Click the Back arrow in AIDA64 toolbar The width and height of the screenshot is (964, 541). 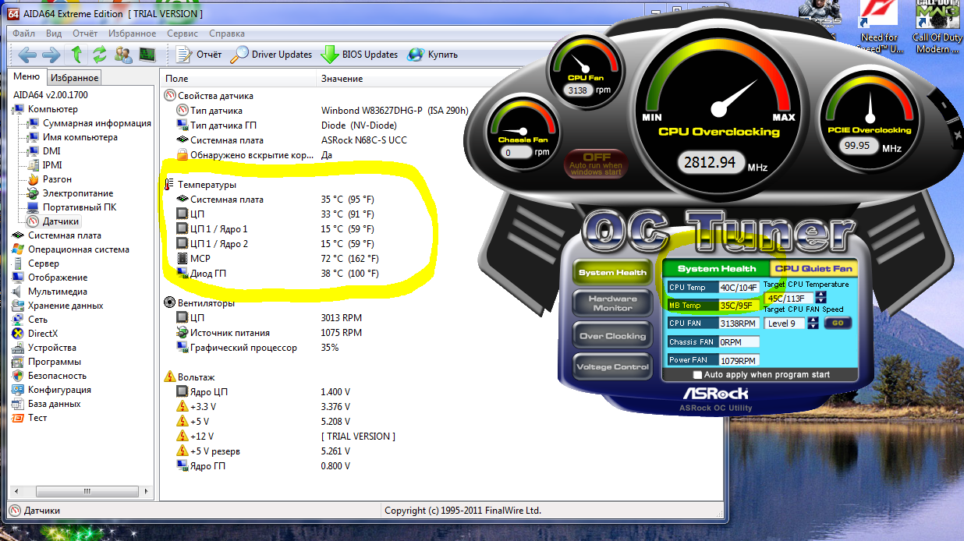pyautogui.click(x=28, y=55)
